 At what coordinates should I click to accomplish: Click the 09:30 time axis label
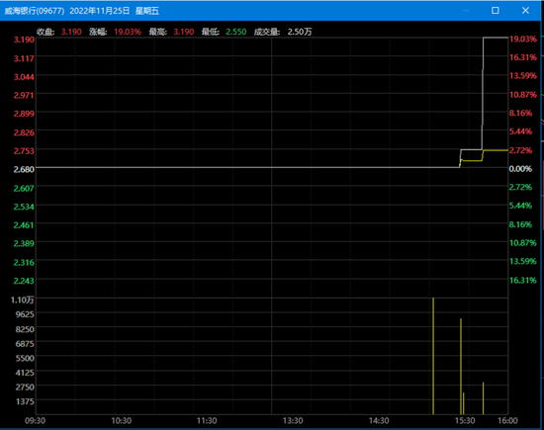point(35,421)
